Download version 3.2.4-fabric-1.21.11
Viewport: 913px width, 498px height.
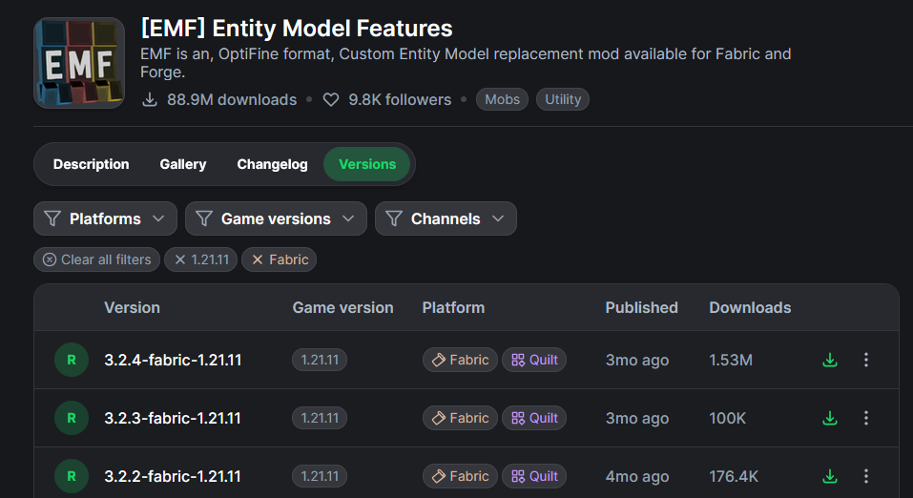830,360
